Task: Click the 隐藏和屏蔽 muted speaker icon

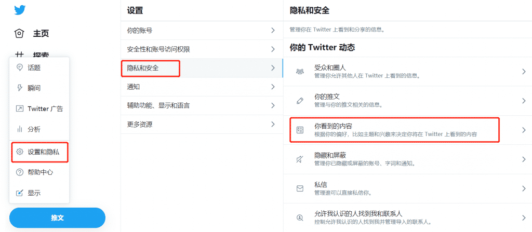Action: coord(300,159)
